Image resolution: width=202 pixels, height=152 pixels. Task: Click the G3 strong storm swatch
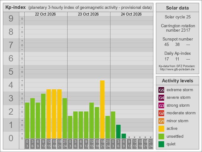(x=161, y=105)
